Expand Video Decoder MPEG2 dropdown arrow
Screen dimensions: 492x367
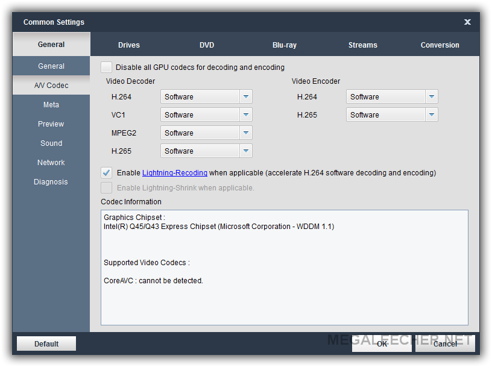246,133
